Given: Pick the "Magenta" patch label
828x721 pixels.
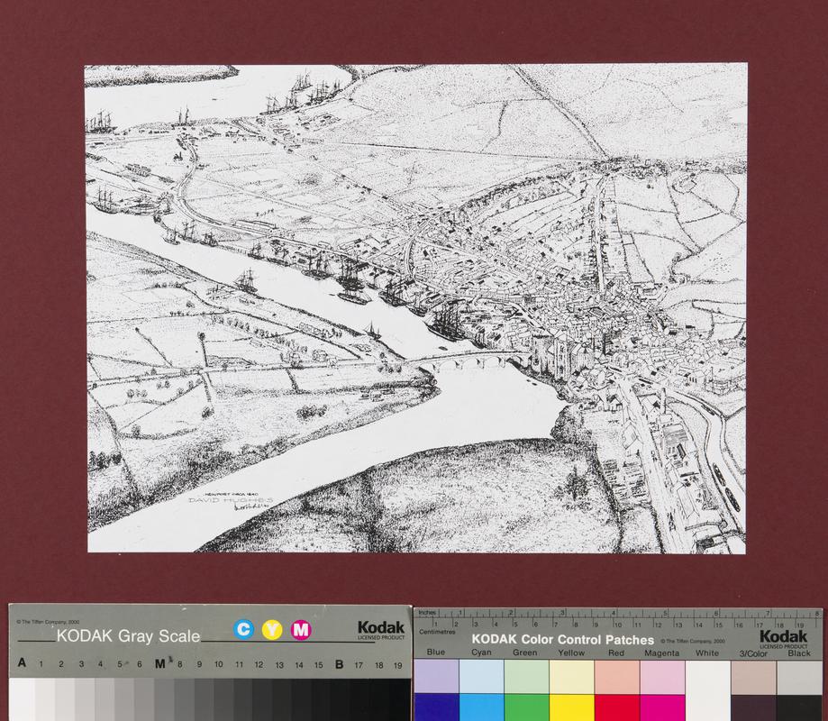Looking at the screenshot, I should 663,652.
